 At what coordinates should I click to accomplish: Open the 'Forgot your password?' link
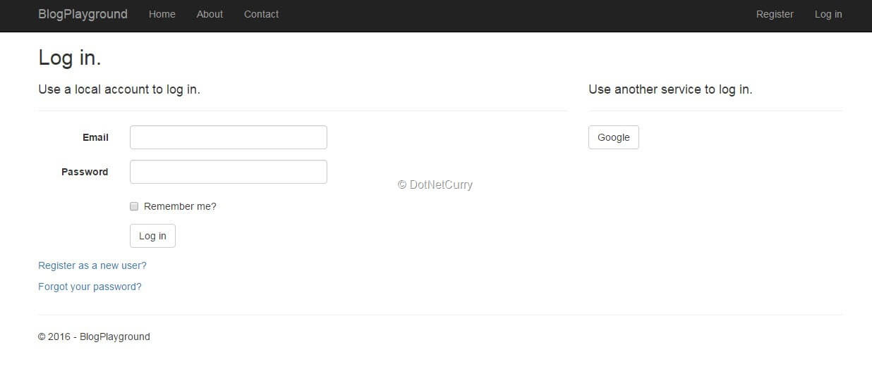90,287
